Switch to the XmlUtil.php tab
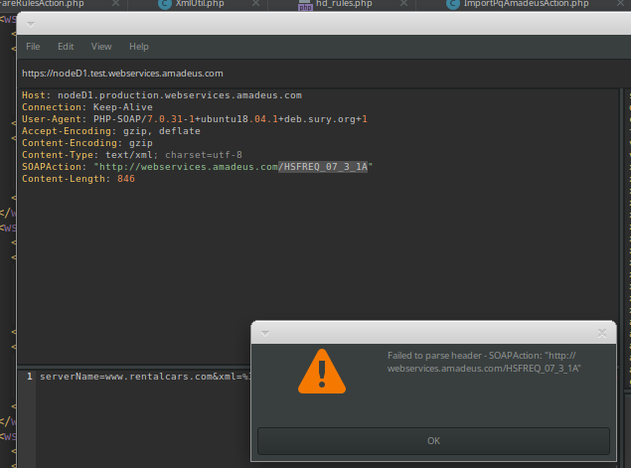 200,4
